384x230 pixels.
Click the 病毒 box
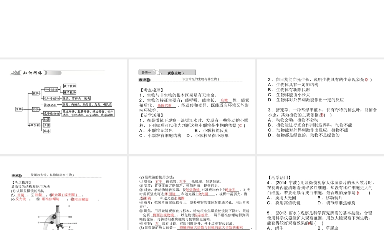(x=47, y=131)
